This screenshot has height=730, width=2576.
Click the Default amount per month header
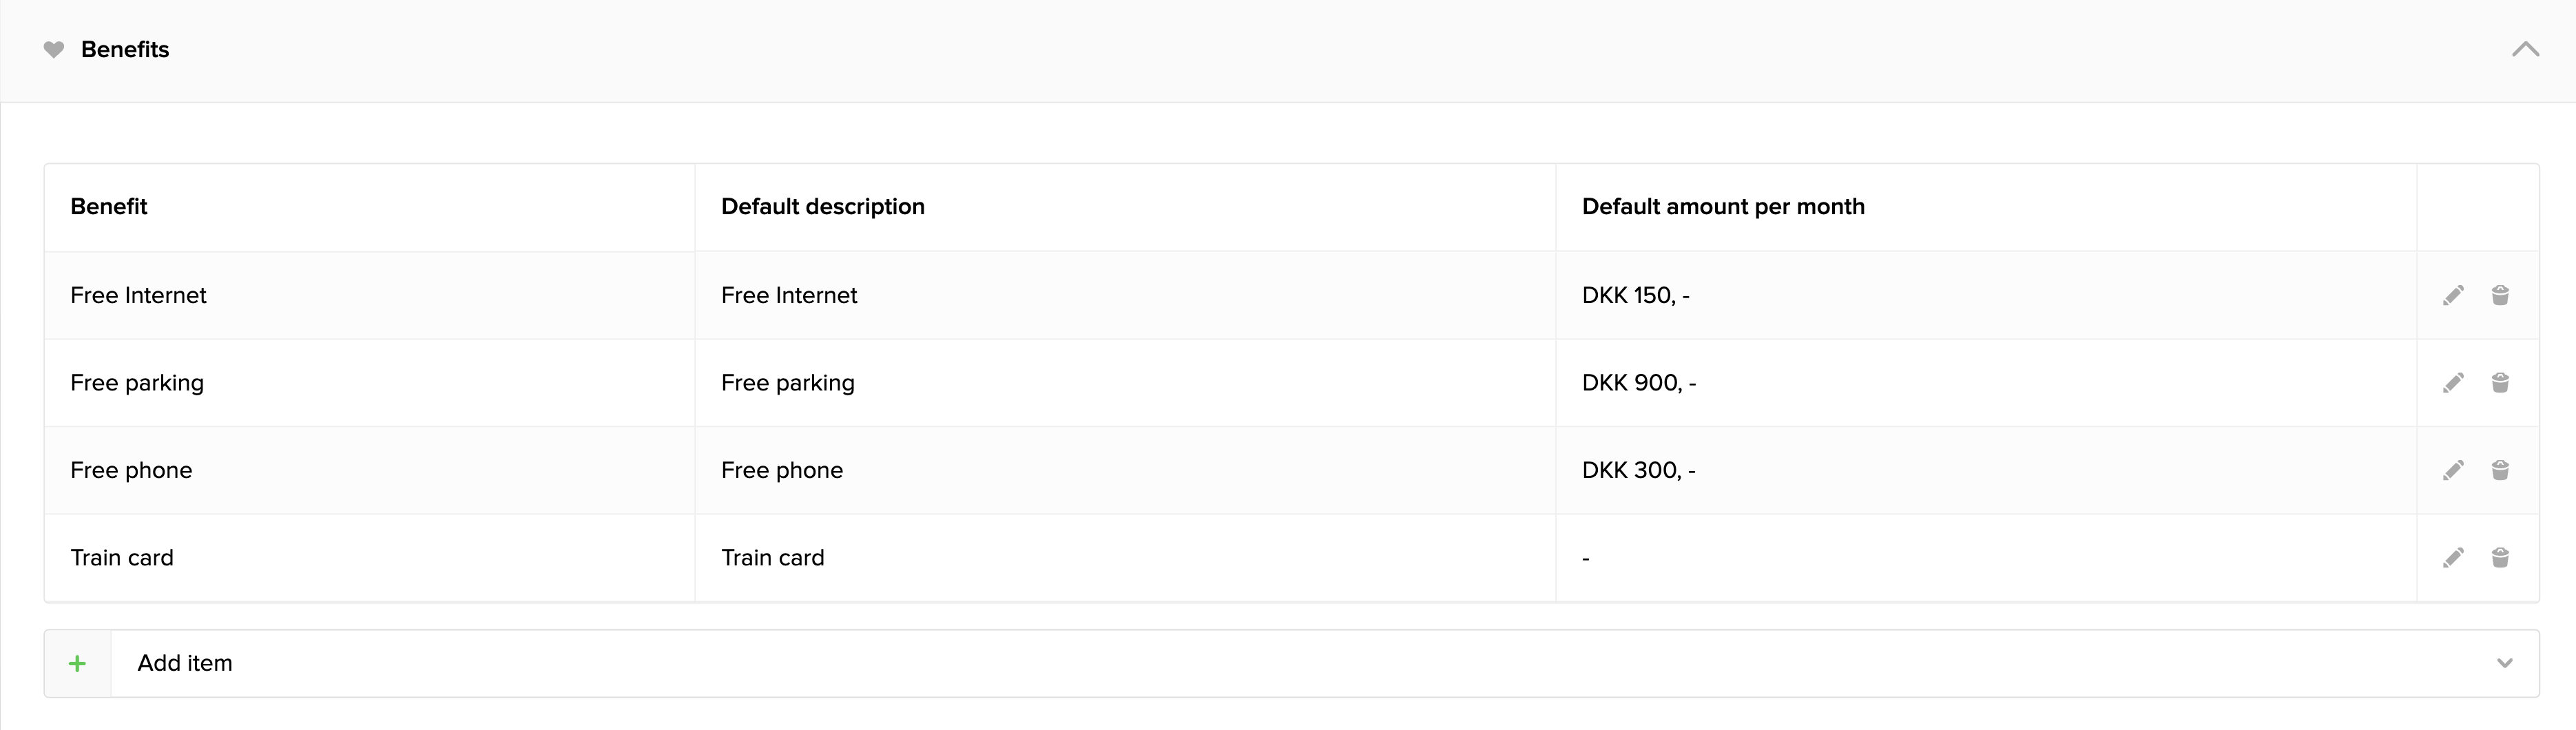pyautogui.click(x=1723, y=207)
